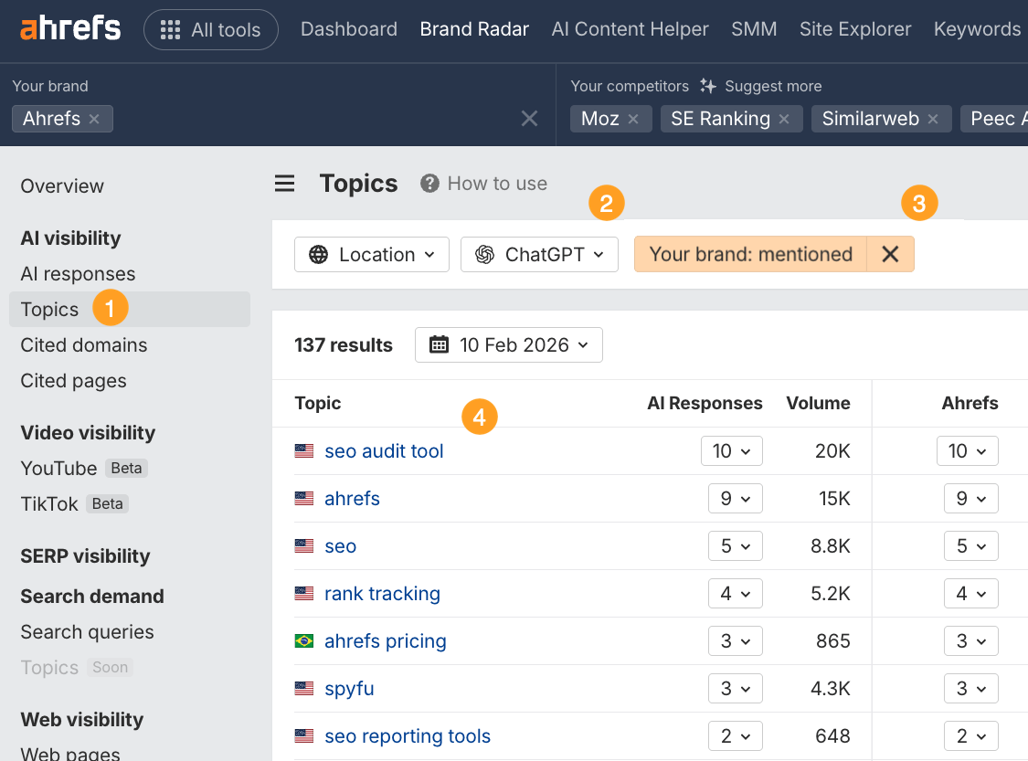Image resolution: width=1028 pixels, height=761 pixels.
Task: Open the seo reporting tools topic
Action: click(x=407, y=735)
